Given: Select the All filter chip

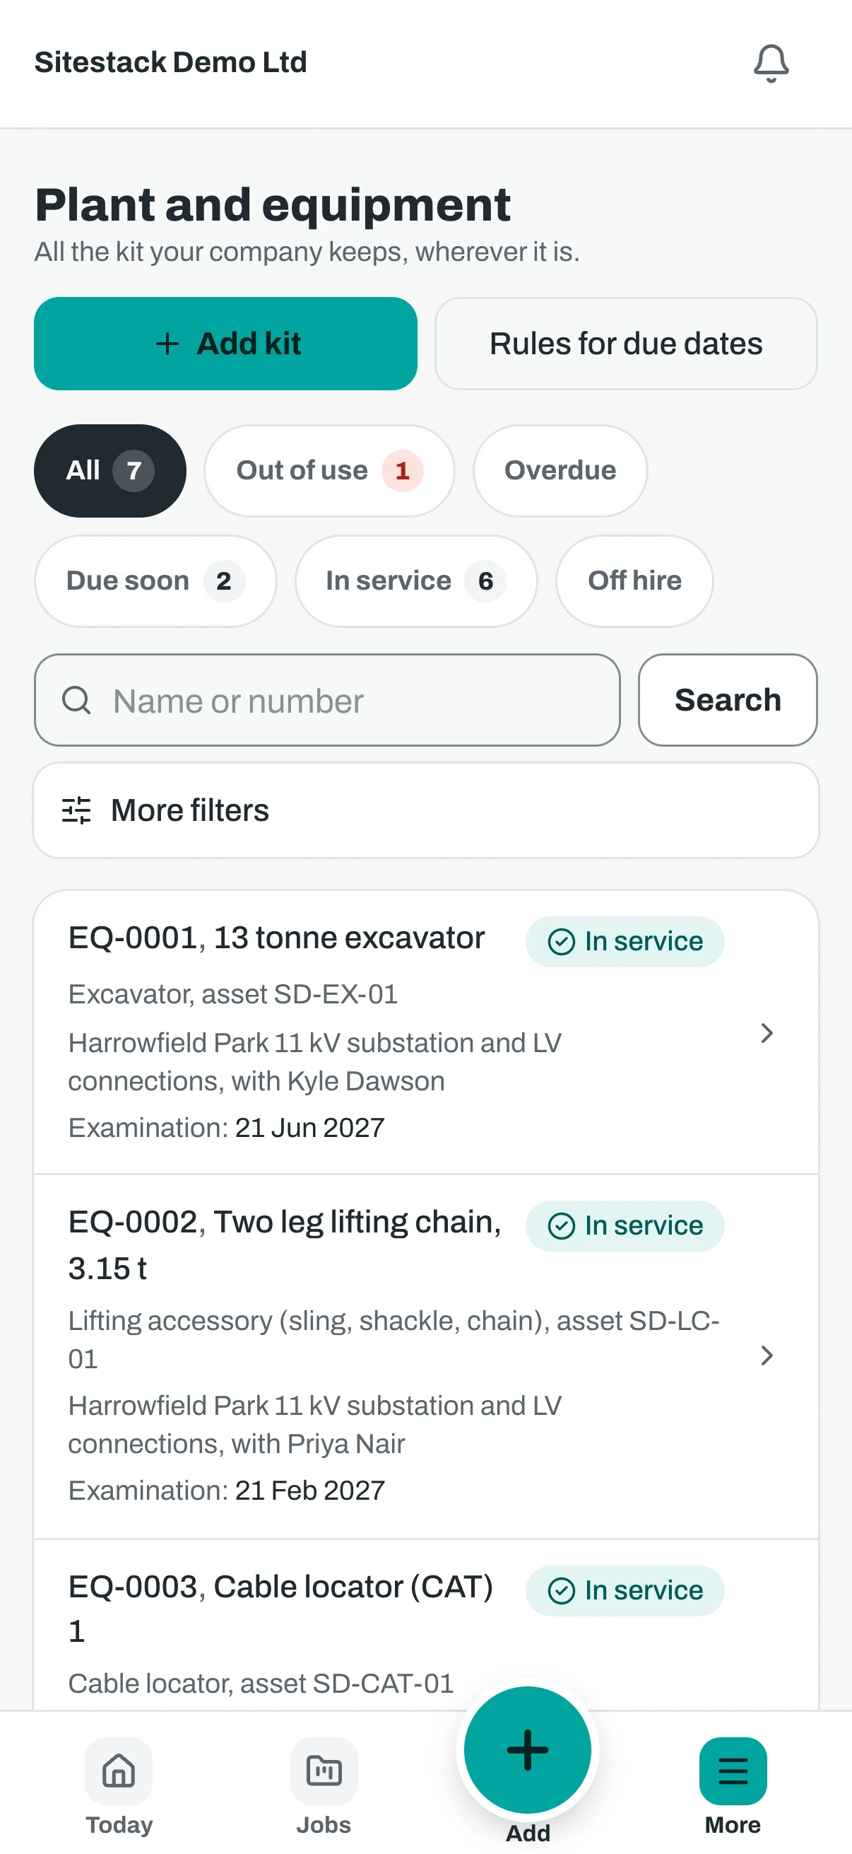Looking at the screenshot, I should pos(110,471).
